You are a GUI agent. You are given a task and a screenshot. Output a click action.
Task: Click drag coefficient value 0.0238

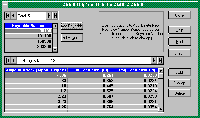pos(137,75)
